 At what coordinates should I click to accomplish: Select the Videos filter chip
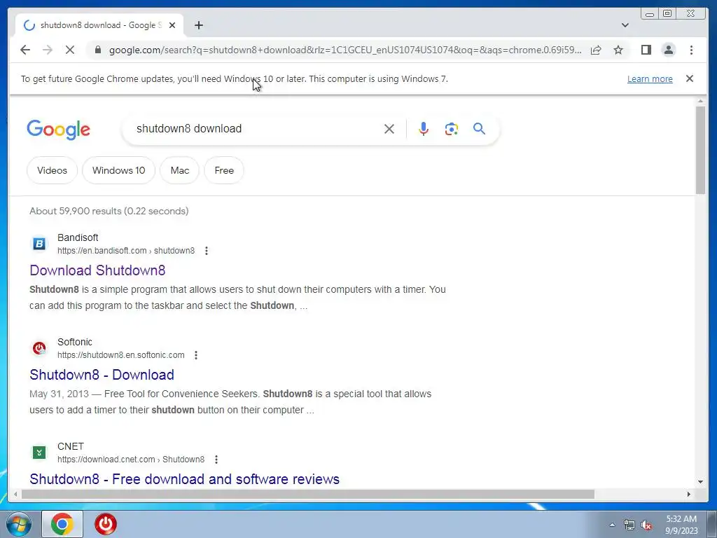coord(52,170)
